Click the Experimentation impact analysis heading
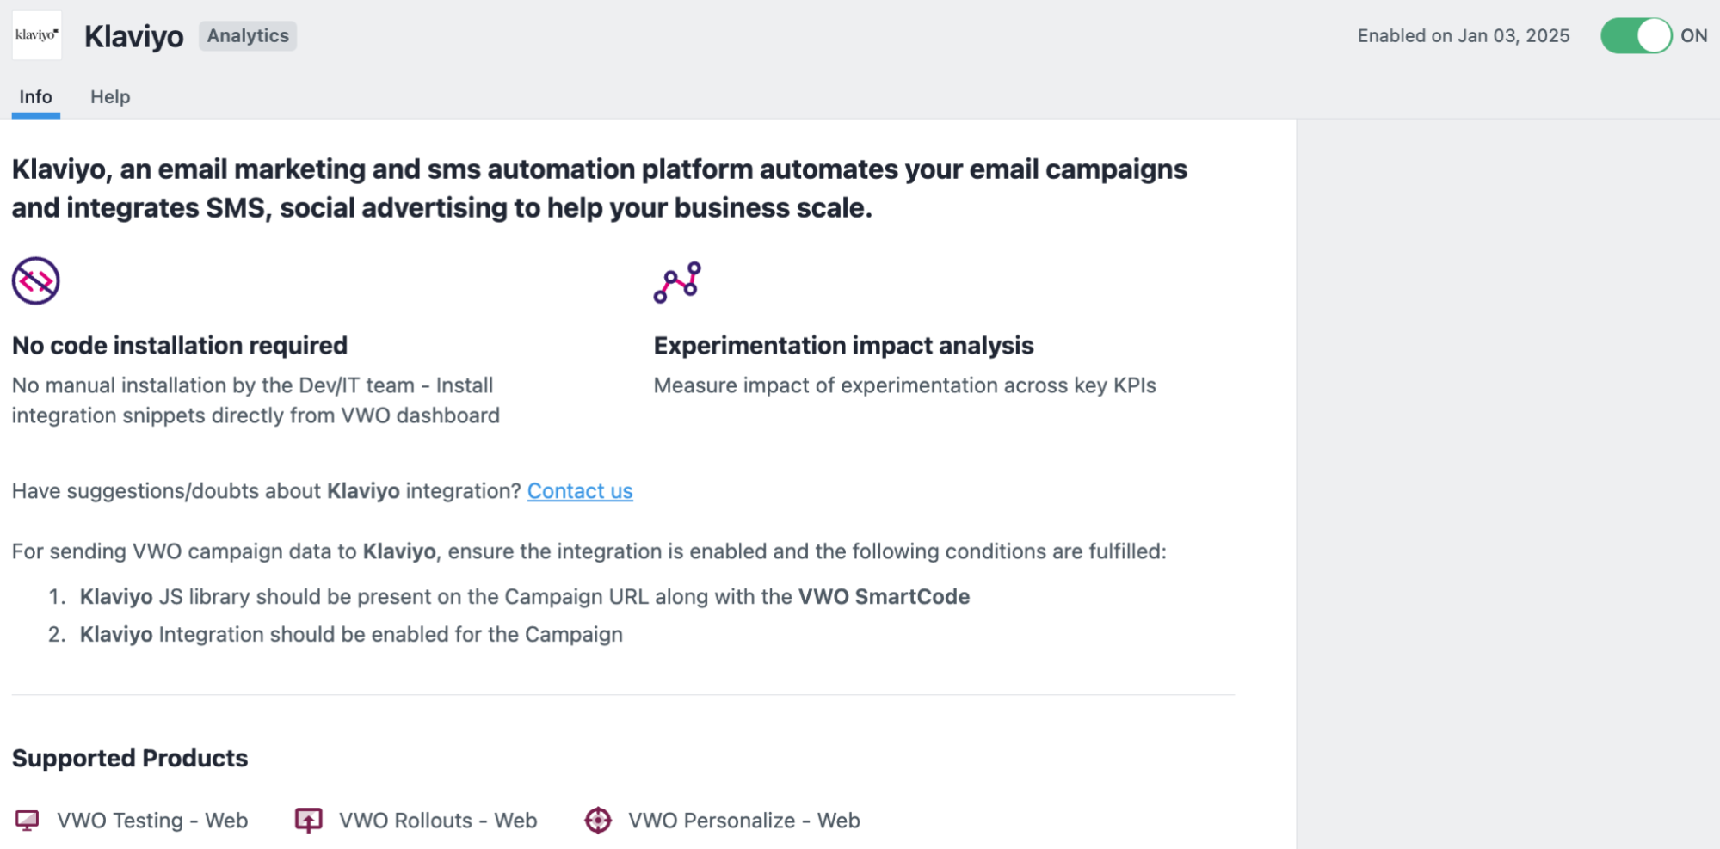 tap(843, 346)
